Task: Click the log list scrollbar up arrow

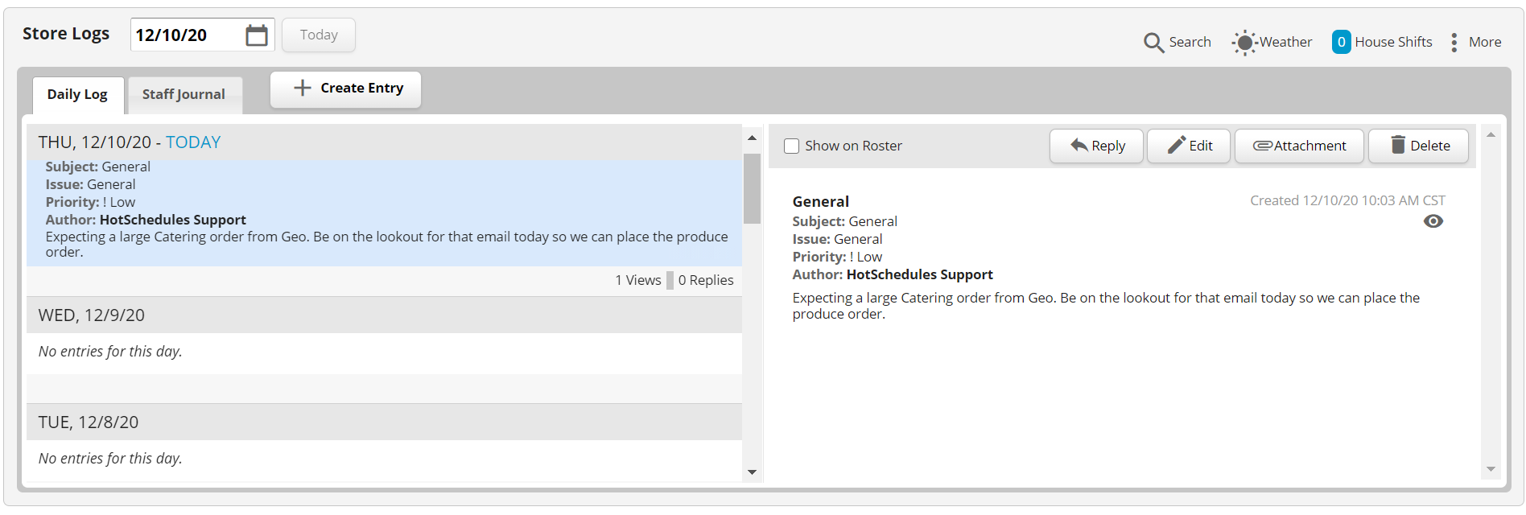Action: click(753, 138)
